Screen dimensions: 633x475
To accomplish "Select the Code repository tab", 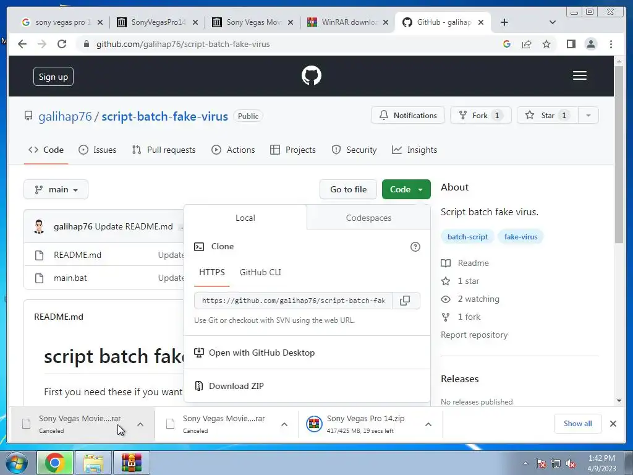I will (x=46, y=150).
